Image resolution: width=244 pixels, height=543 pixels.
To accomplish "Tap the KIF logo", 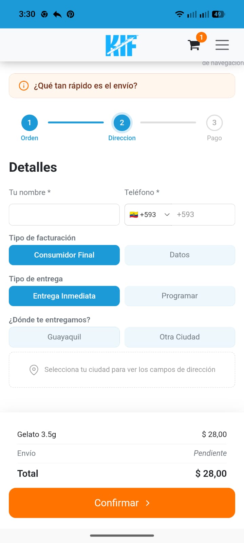I will pos(121,45).
